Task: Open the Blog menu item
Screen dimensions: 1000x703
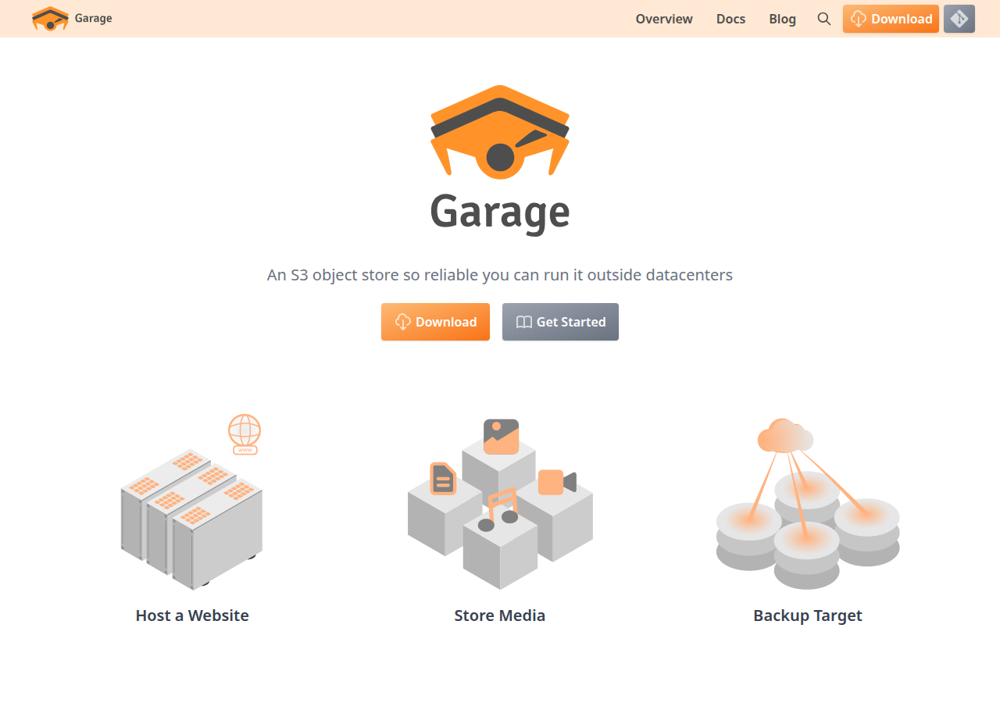Action: pyautogui.click(x=782, y=19)
